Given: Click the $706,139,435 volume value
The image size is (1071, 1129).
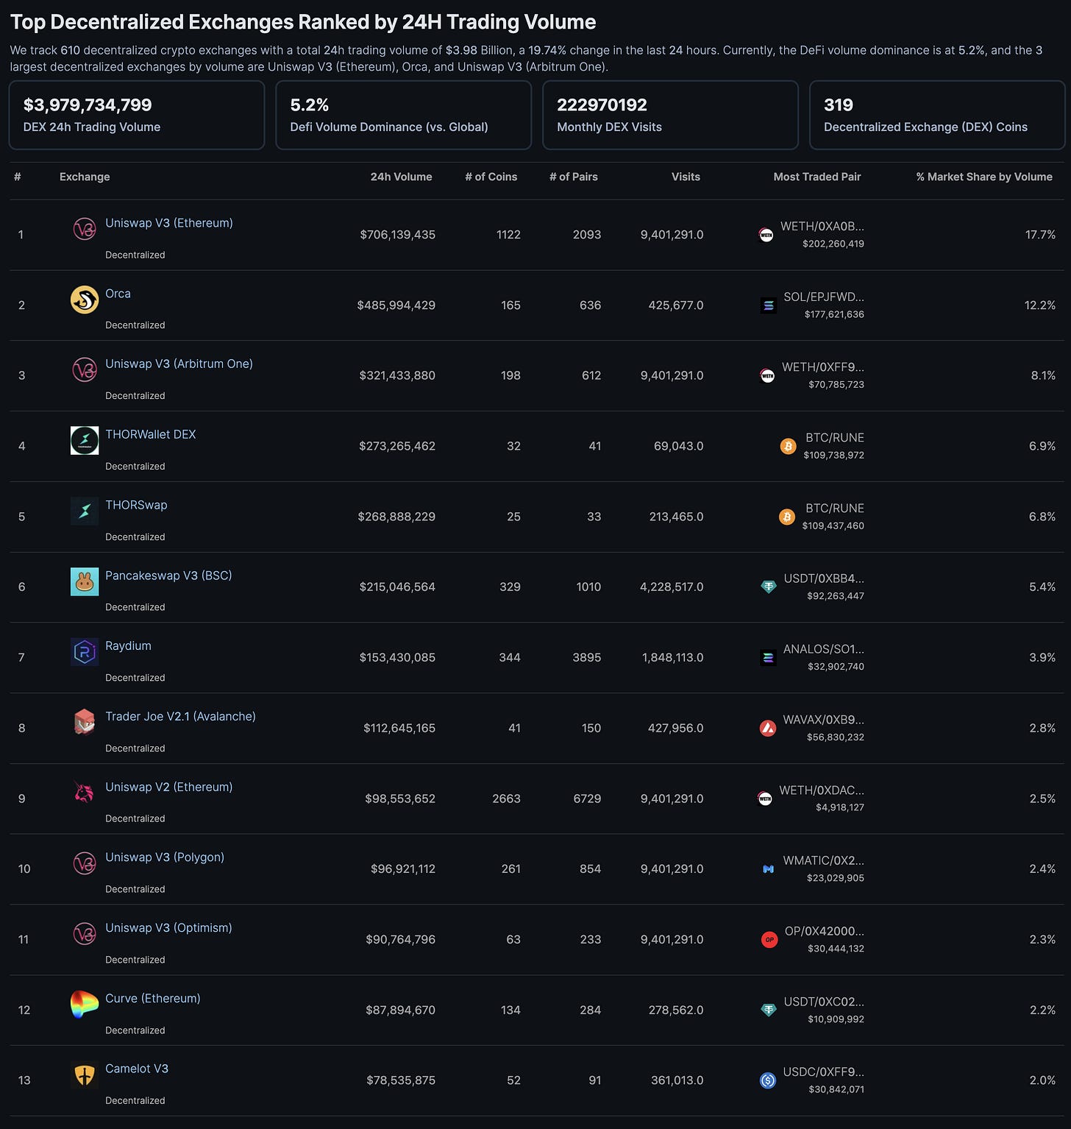Looking at the screenshot, I should pyautogui.click(x=398, y=235).
